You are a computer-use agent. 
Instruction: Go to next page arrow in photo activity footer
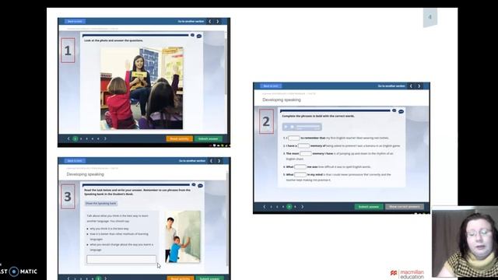(105, 138)
